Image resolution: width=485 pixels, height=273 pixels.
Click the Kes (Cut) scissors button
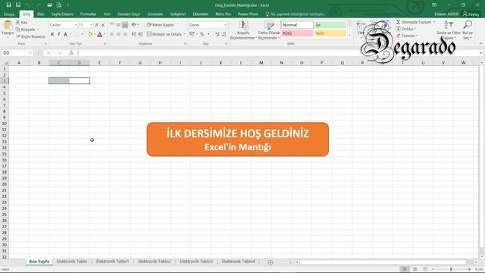pyautogui.click(x=22, y=22)
